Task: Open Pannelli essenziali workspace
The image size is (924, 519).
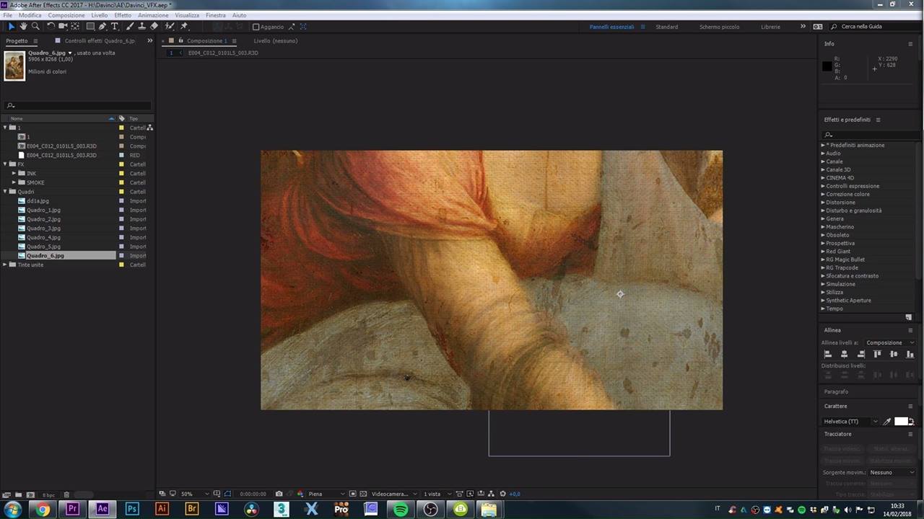Action: pyautogui.click(x=611, y=27)
